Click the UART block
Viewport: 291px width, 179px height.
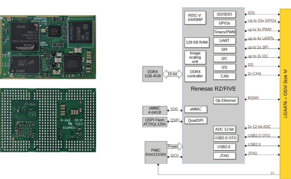pyautogui.click(x=224, y=41)
